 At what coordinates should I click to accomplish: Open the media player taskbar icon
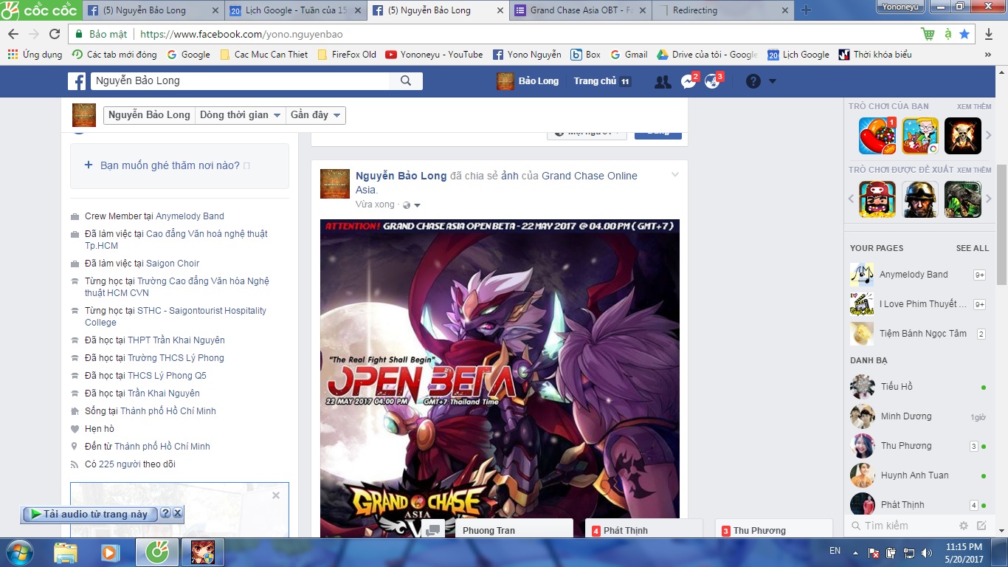(110, 552)
